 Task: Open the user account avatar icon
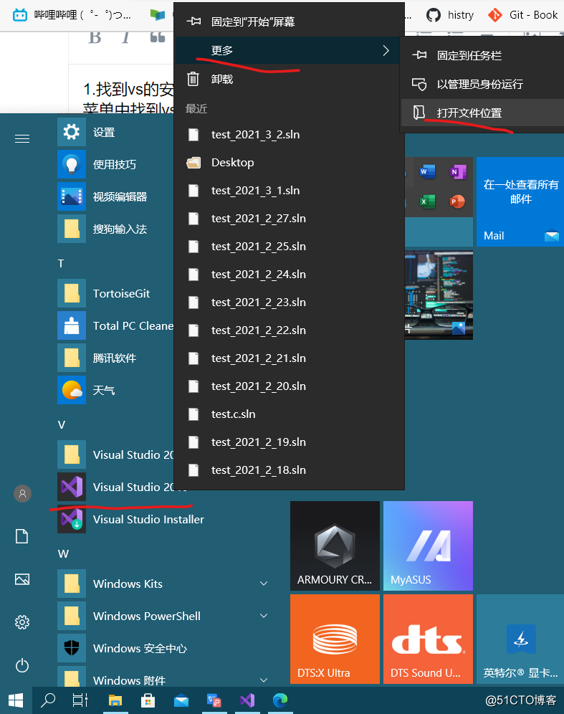click(x=22, y=493)
